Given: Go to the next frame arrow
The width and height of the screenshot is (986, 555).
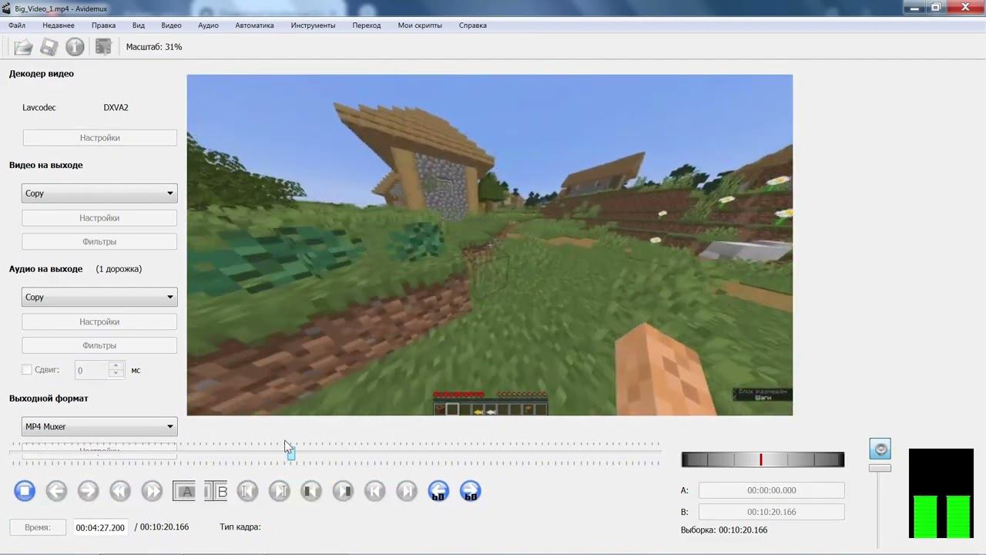Looking at the screenshot, I should [x=88, y=491].
